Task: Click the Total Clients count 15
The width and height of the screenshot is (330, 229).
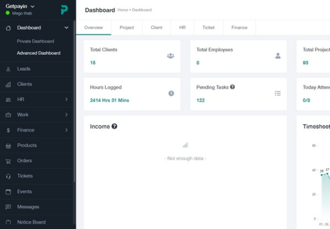Action: pyautogui.click(x=93, y=63)
